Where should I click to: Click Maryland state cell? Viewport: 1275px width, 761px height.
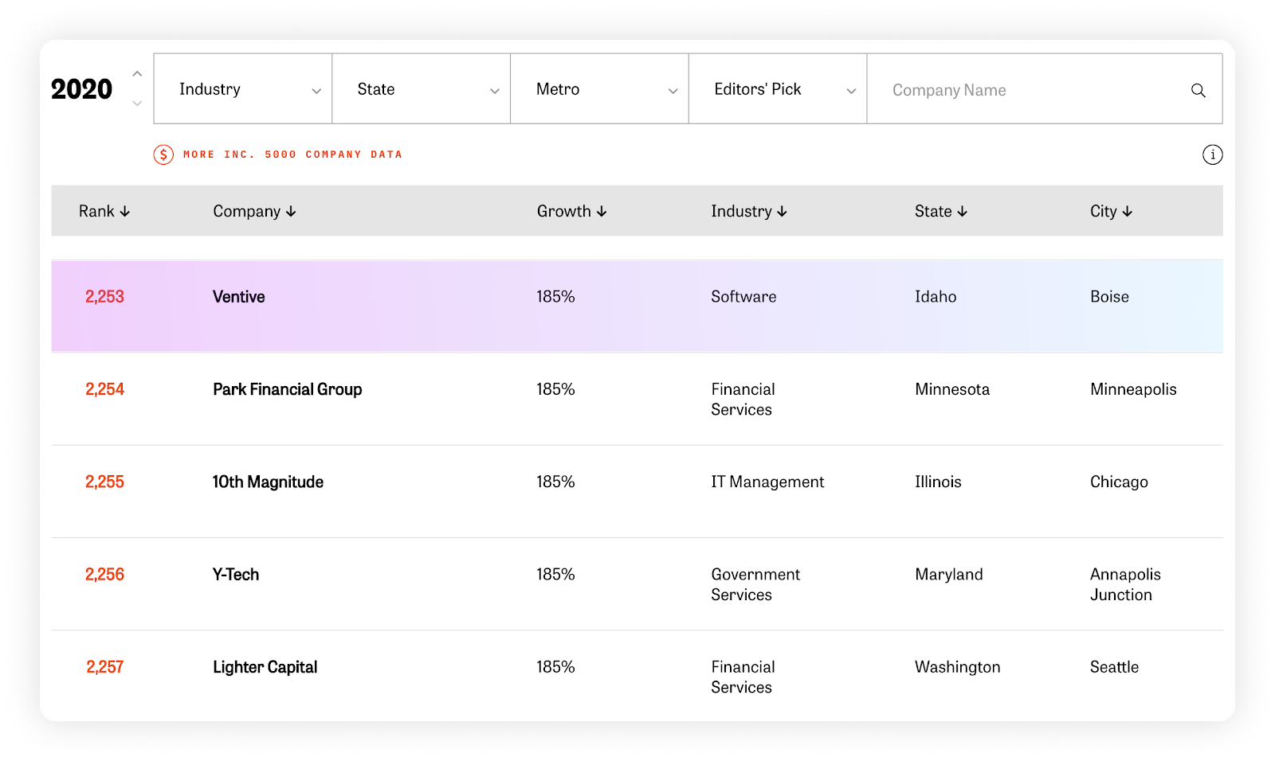(948, 574)
